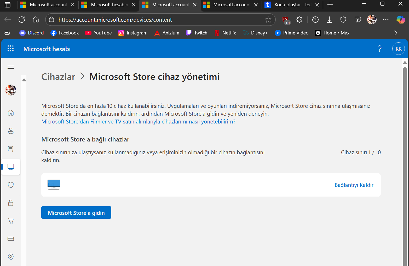The width and height of the screenshot is (409, 266).
Task: Open the YouTube bookmark
Action: [99, 33]
